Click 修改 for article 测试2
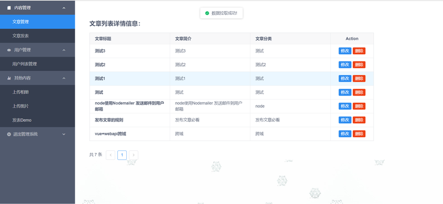Screen dimensions: 443x204 [345, 65]
